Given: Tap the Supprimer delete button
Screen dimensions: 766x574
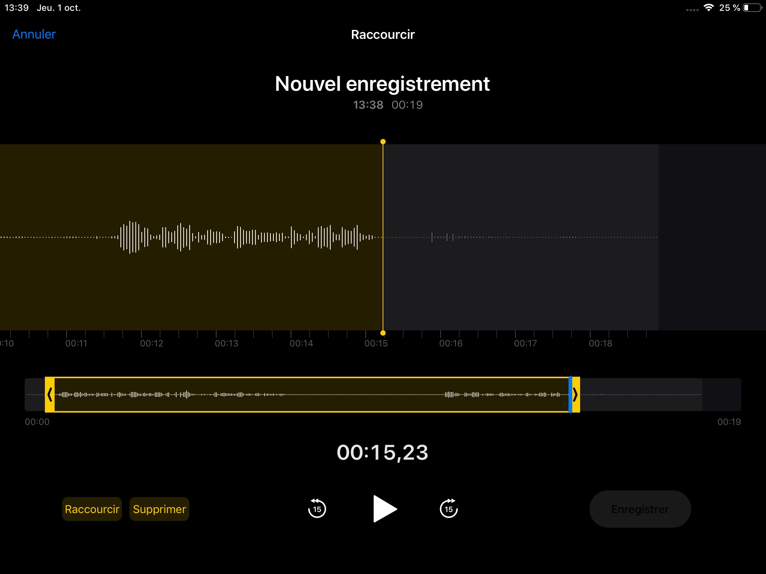Looking at the screenshot, I should [159, 509].
